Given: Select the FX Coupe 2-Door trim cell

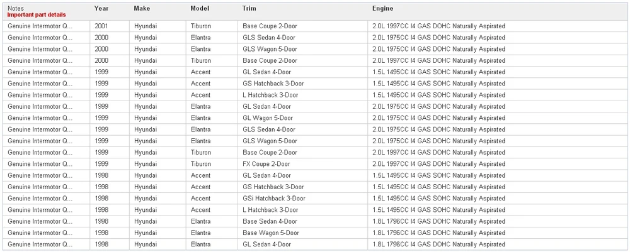Looking at the screenshot, I should click(x=302, y=164).
